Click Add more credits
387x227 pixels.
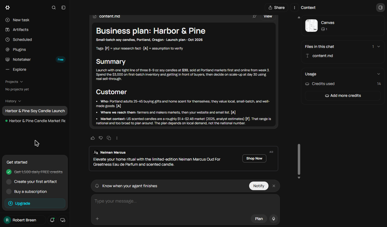tap(343, 96)
